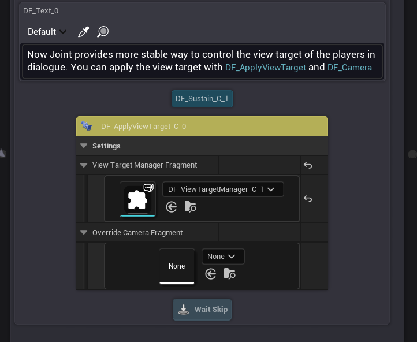Reset the DF_ViewTargetManager_C_1 value to default
Screen dimensions: 417x342
coord(308,199)
